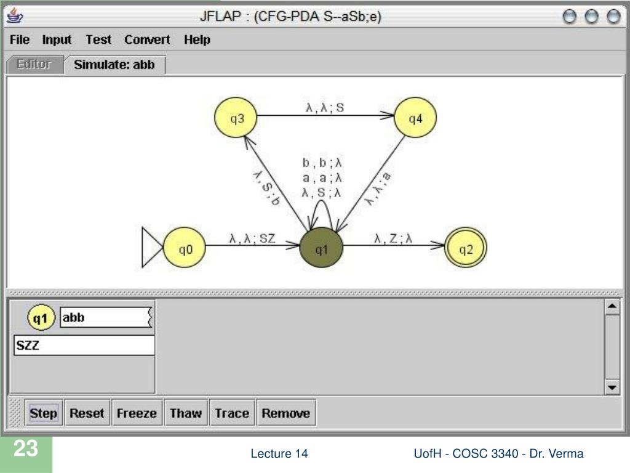
Task: Click the Step button
Action: tap(44, 413)
